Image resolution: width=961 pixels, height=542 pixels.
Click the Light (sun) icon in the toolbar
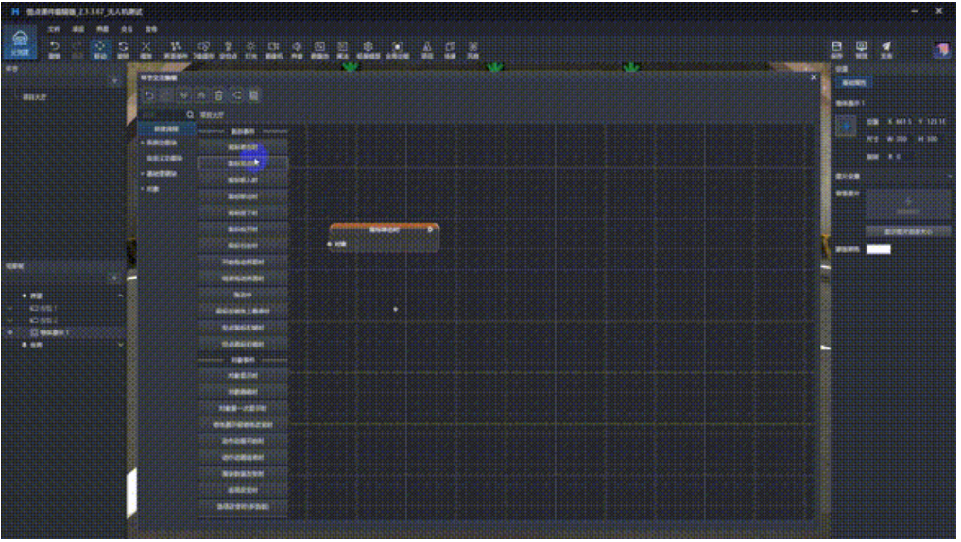pyautogui.click(x=250, y=48)
